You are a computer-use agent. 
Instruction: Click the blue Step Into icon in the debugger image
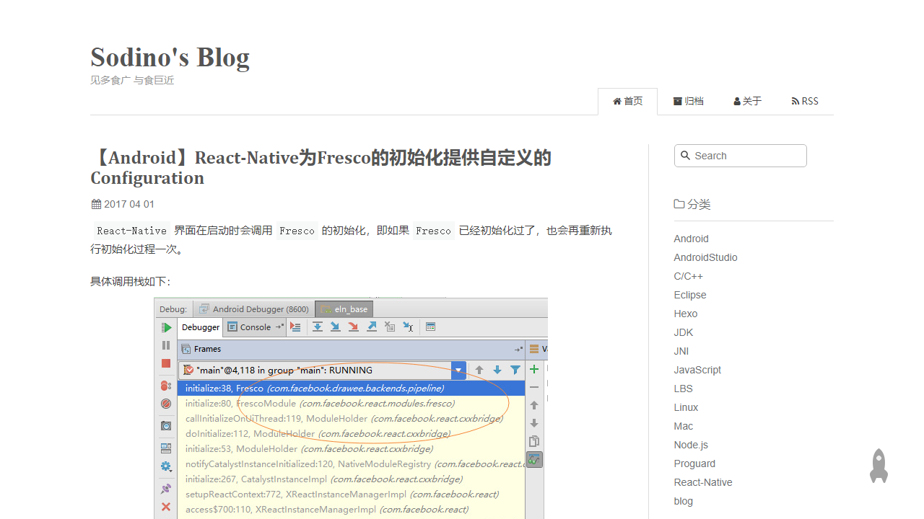pos(336,327)
